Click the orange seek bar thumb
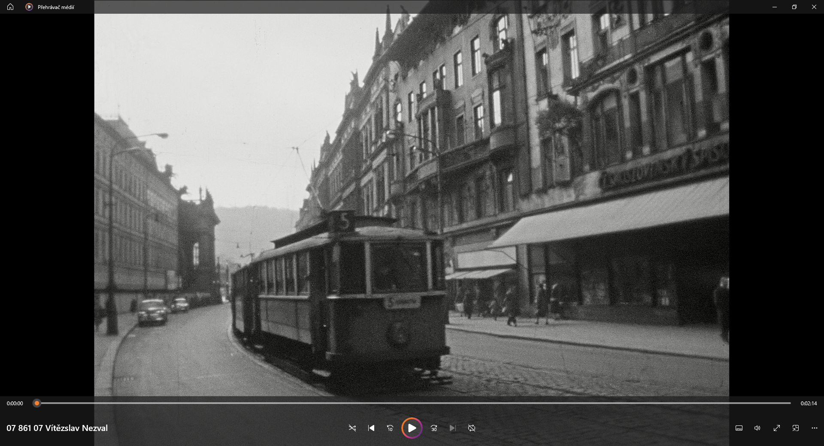This screenshot has height=446, width=824. 37,403
